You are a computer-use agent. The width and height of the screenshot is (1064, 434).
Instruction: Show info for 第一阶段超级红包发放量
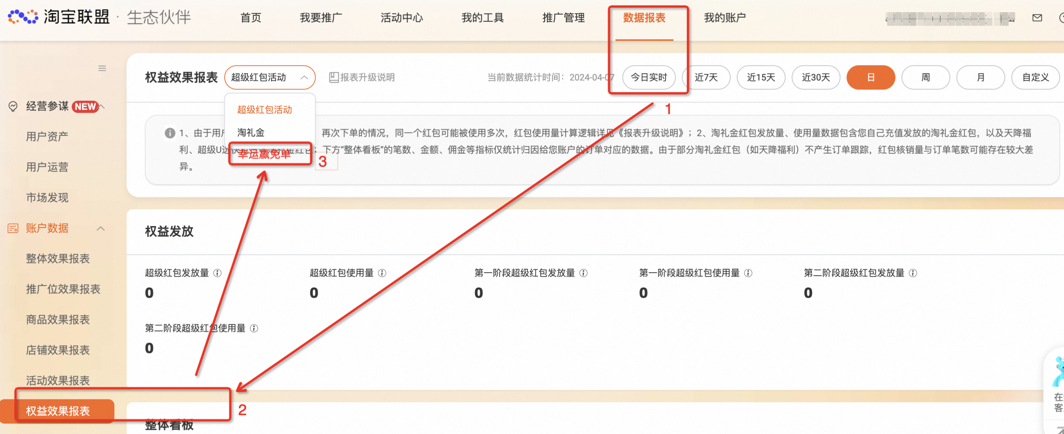tap(583, 273)
